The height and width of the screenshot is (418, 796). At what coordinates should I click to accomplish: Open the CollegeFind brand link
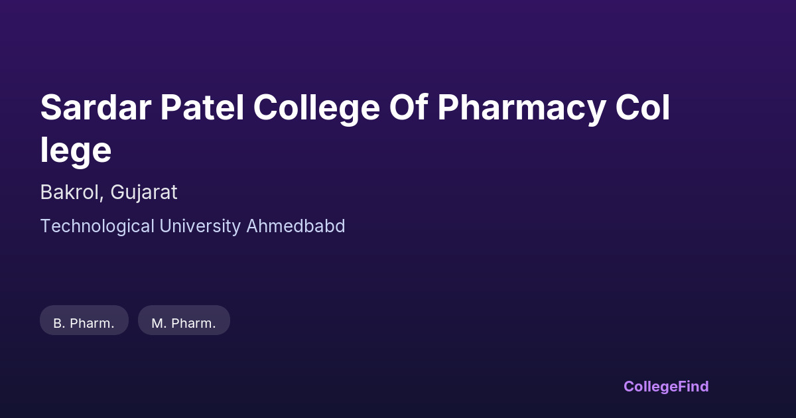[666, 386]
